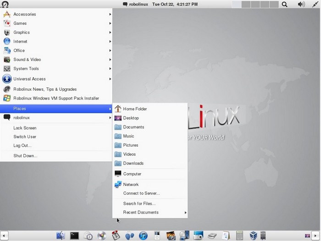Choose Switch User from the menu
Viewport: 321px width, 241px height.
pyautogui.click(x=56, y=137)
